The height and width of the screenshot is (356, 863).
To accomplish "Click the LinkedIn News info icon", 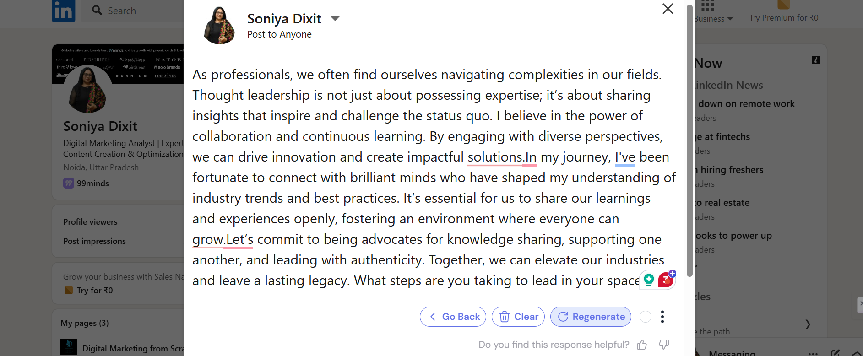I will (x=816, y=60).
